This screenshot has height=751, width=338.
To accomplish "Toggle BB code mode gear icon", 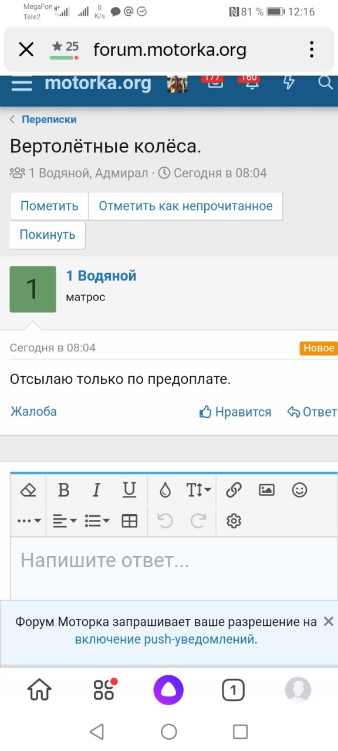I will pyautogui.click(x=234, y=520).
